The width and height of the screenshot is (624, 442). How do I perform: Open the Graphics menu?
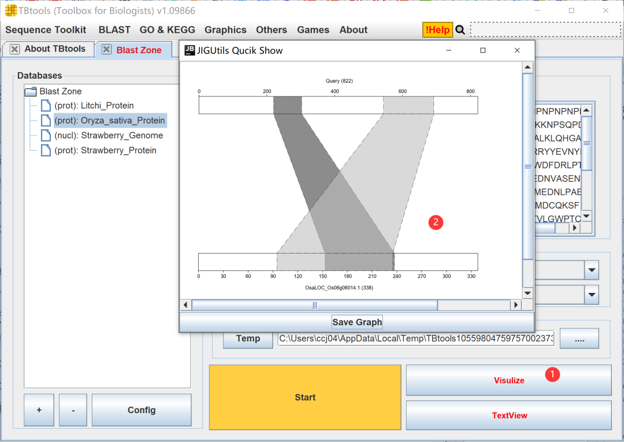point(225,30)
